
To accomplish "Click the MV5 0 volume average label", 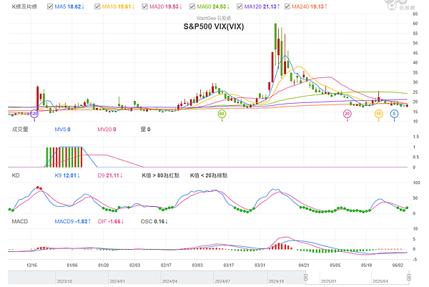I will pyautogui.click(x=62, y=130).
